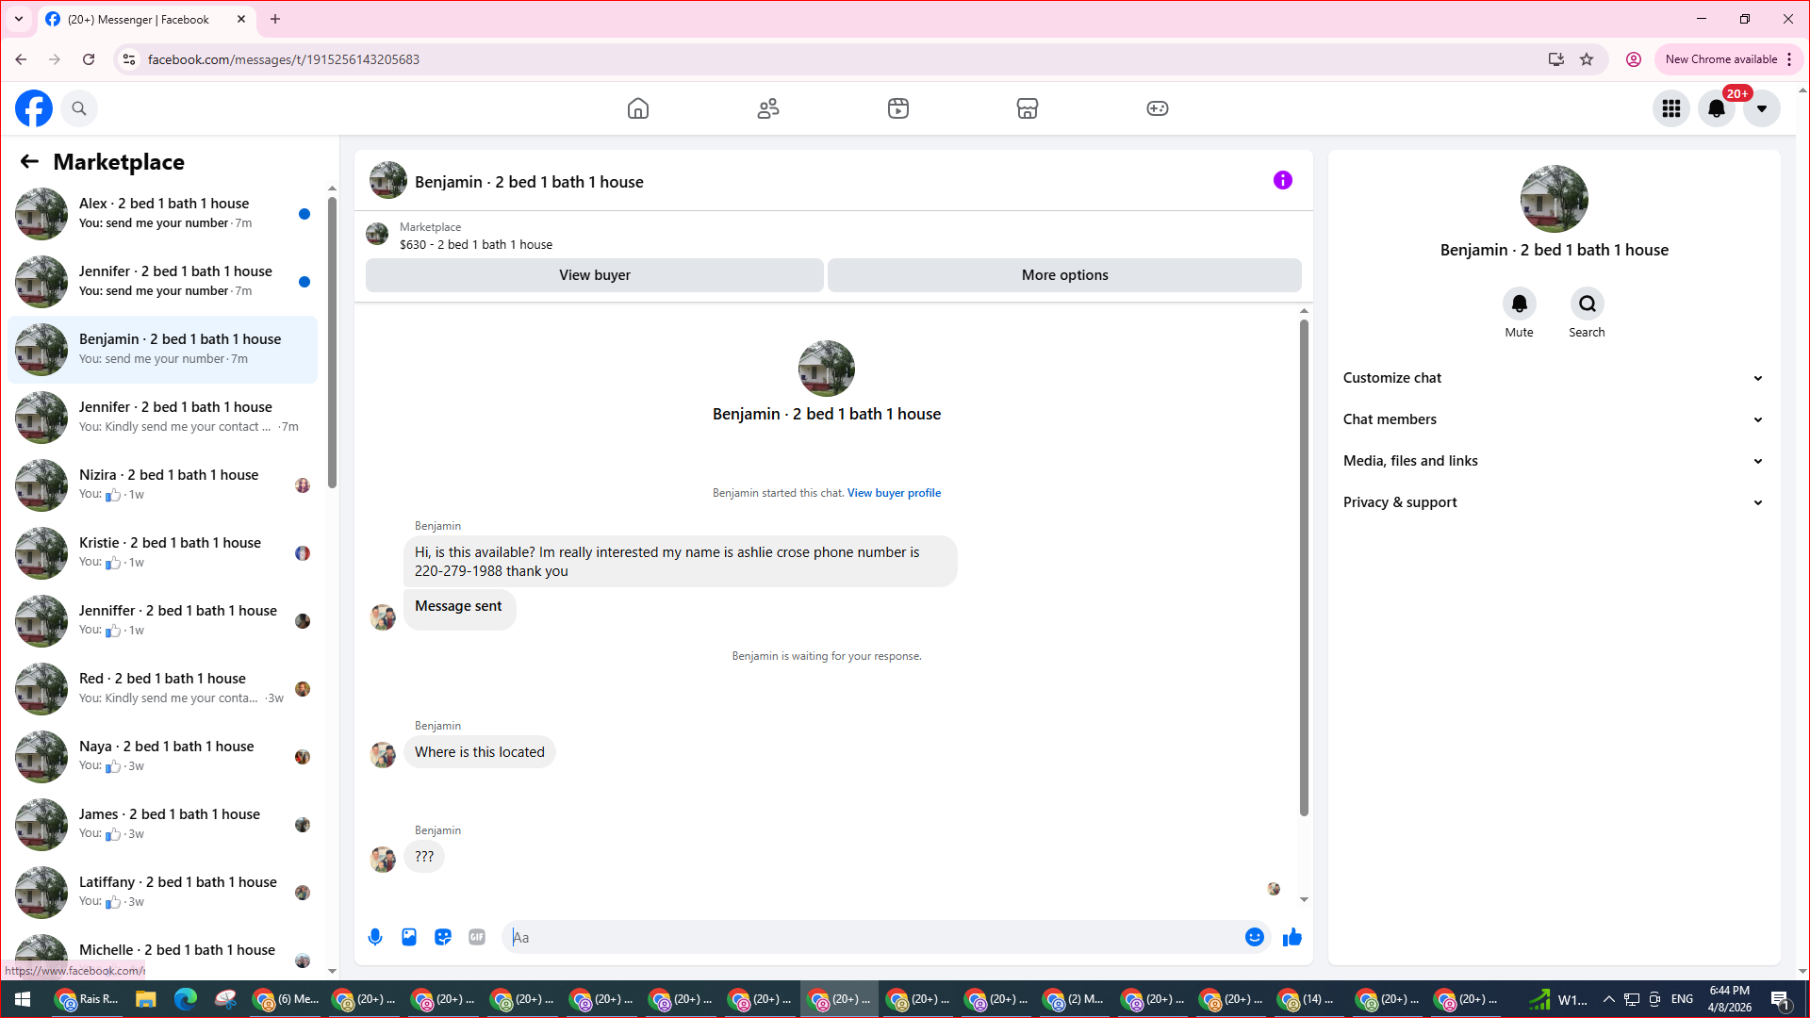Viewport: 1810px width, 1018px height.
Task: Open the notifications bell
Action: click(x=1717, y=108)
